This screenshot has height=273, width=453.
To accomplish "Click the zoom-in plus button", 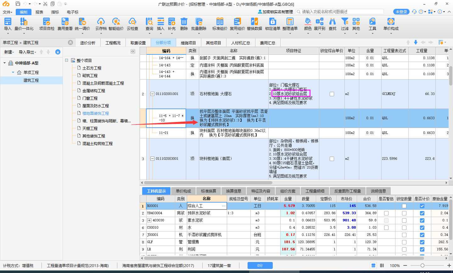I will click(449, 265).
